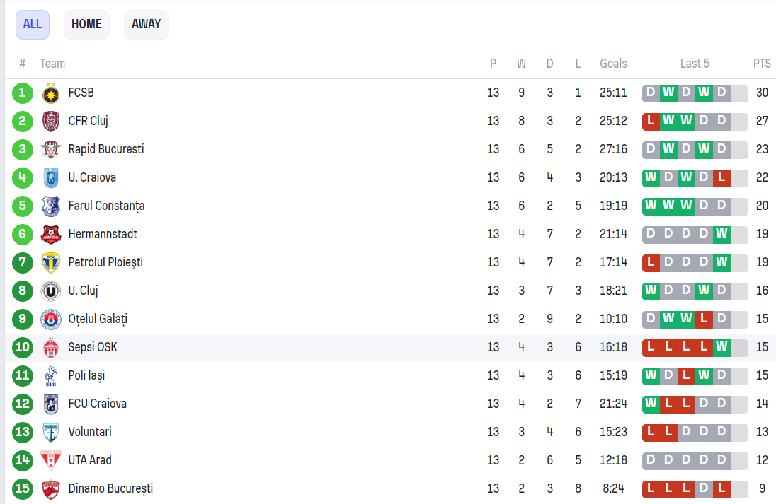Click the UTA Arad club crest
Image resolution: width=776 pixels, height=504 pixels.
click(50, 460)
